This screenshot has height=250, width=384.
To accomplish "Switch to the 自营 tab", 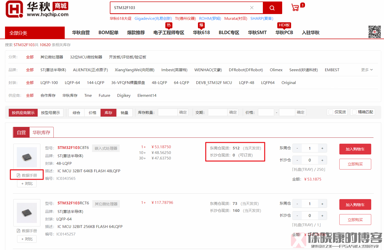I will (x=21, y=132).
